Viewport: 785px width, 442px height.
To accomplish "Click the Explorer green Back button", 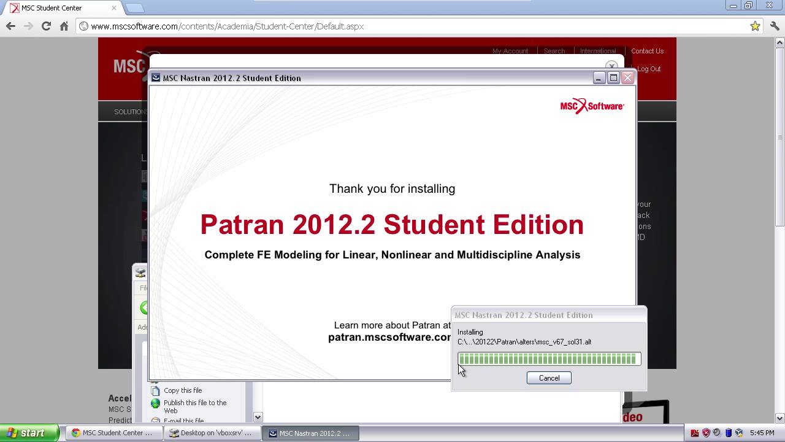I will [x=144, y=308].
